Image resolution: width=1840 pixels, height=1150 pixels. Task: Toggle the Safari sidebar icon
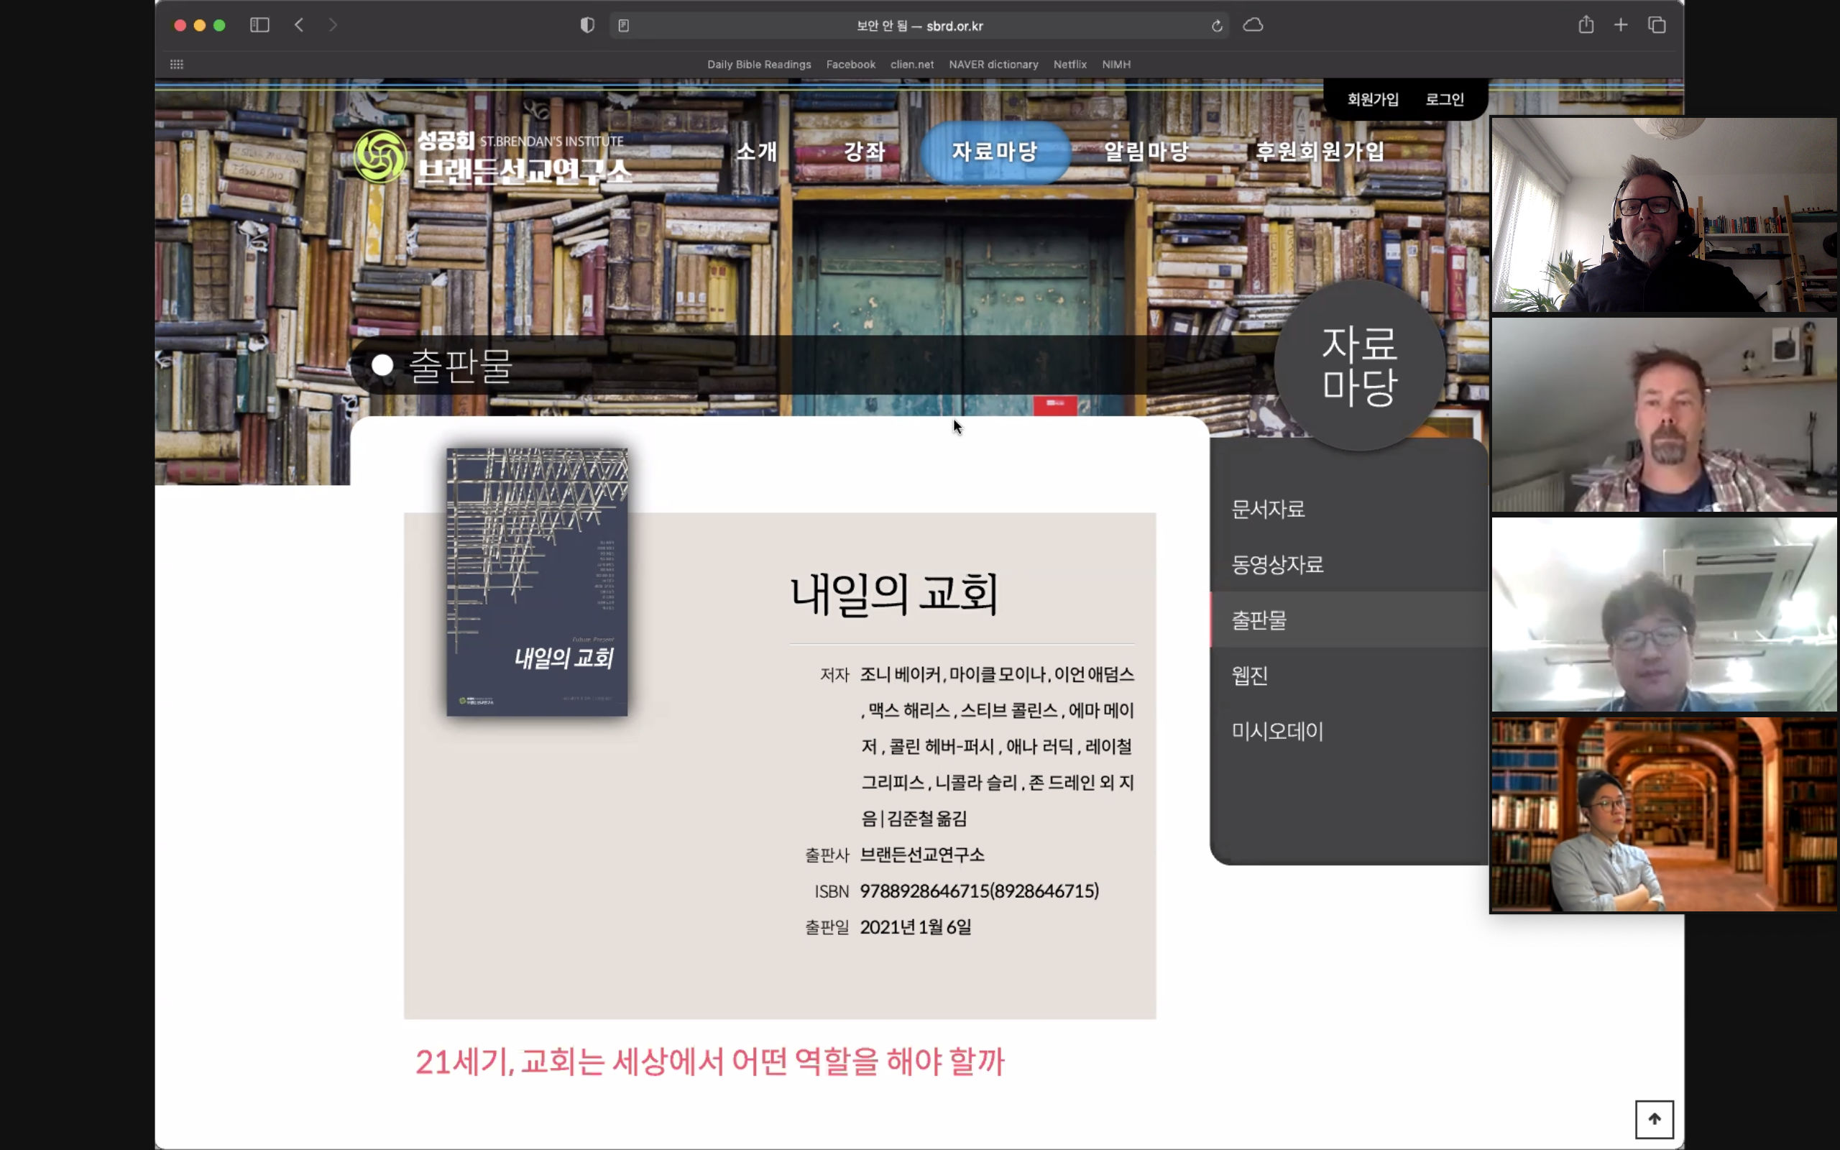[259, 25]
